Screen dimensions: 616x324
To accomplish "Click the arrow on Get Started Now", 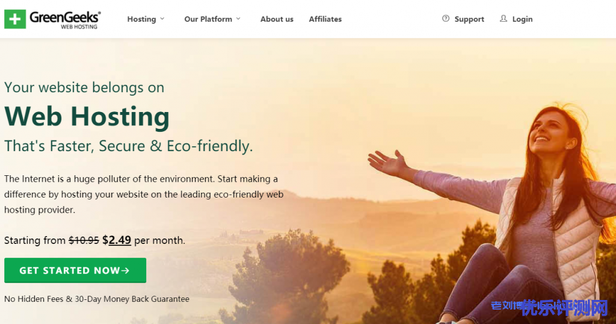I will [125, 270].
